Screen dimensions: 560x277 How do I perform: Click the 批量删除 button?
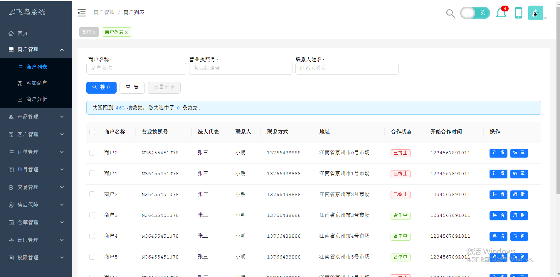click(x=164, y=87)
